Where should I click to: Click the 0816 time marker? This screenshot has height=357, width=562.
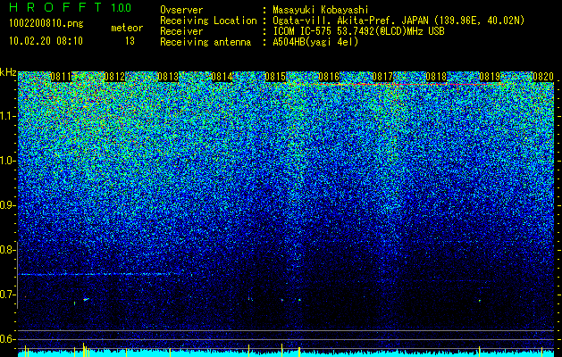[x=329, y=77]
